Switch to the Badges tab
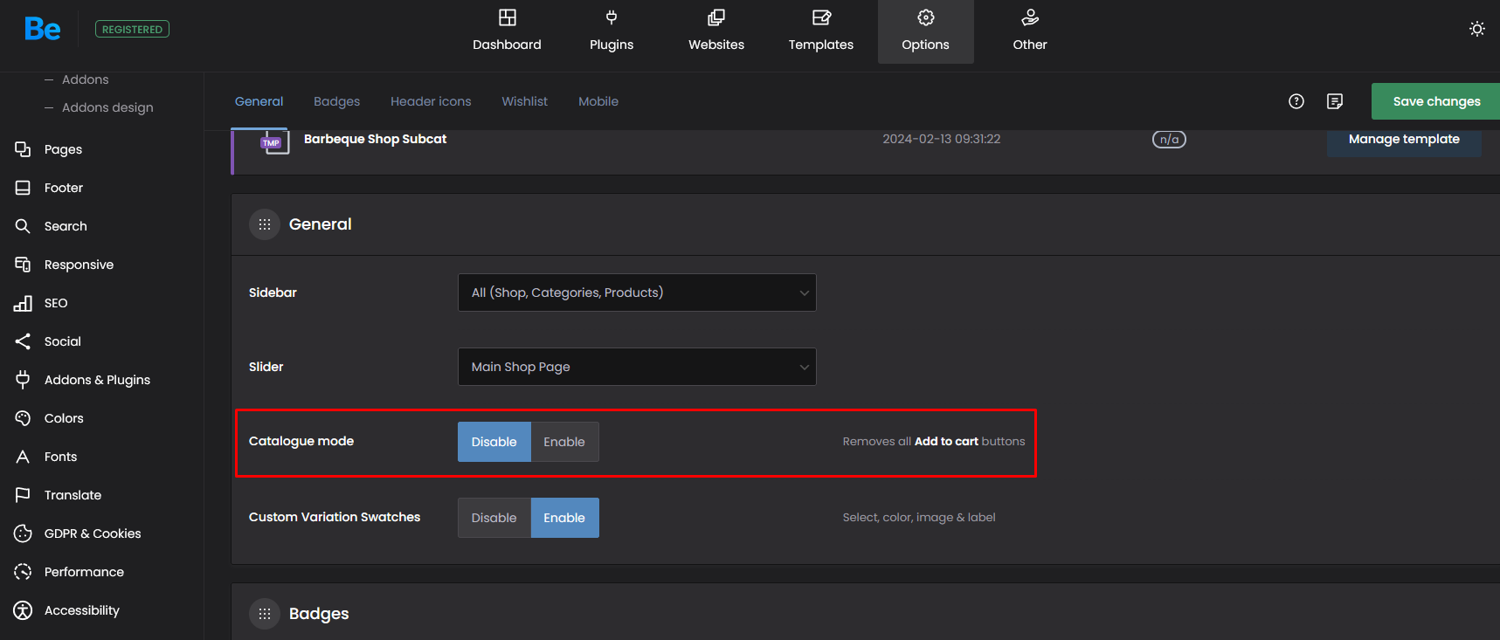This screenshot has width=1500, height=640. coord(336,101)
